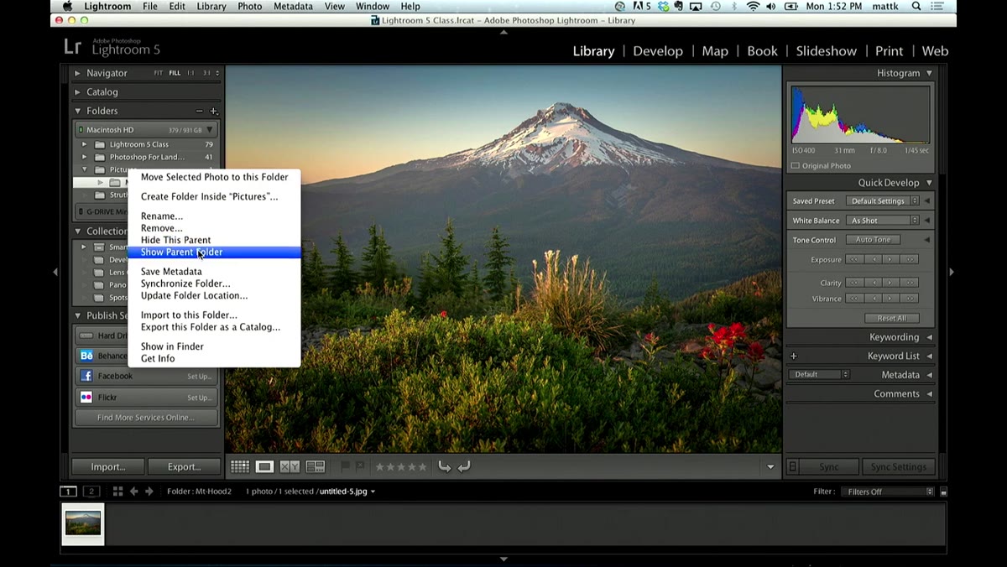1007x567 pixels.
Task: Click the filmstrip grid icon
Action: (x=117, y=492)
